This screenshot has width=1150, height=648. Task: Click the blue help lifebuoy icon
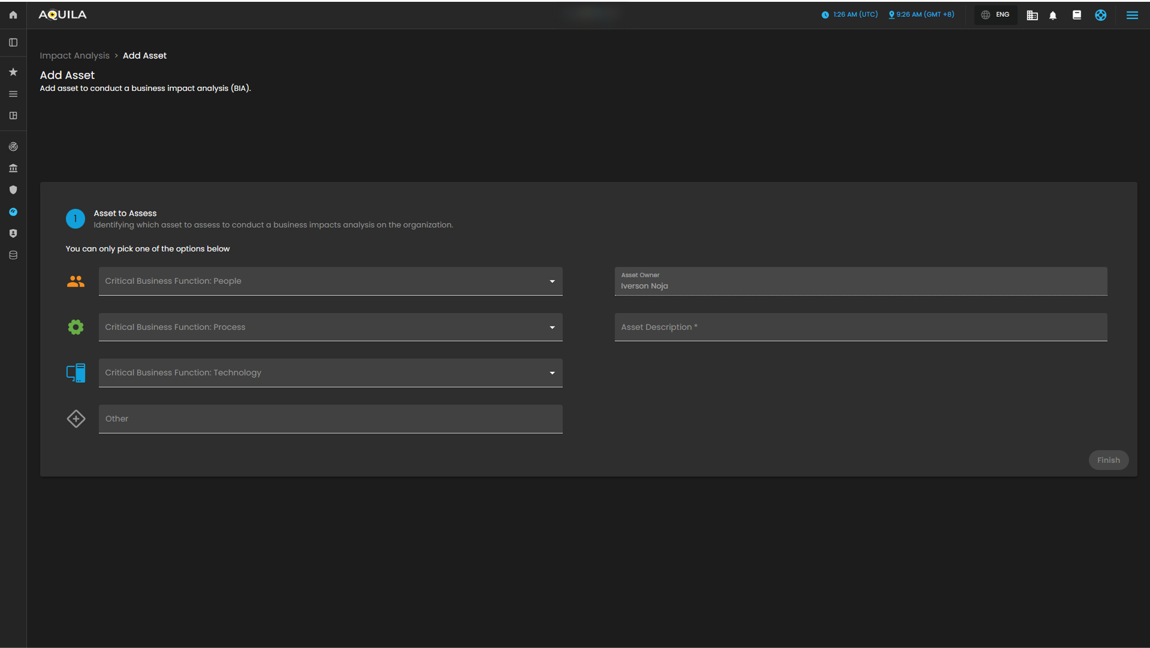coord(1100,16)
